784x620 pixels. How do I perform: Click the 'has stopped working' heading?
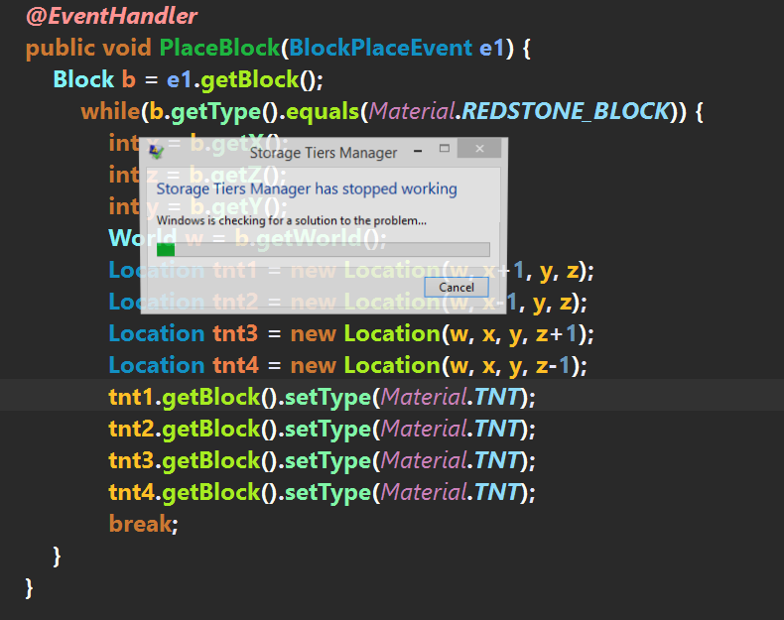(x=307, y=188)
